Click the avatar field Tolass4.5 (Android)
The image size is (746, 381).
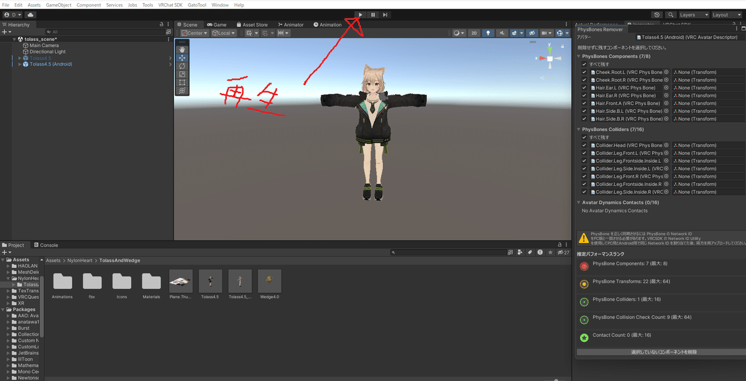pyautogui.click(x=689, y=37)
